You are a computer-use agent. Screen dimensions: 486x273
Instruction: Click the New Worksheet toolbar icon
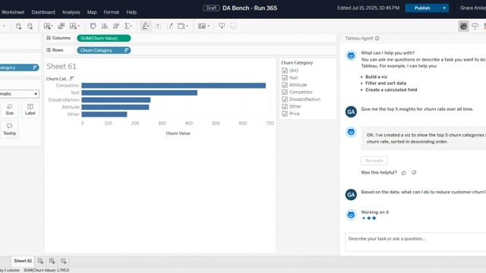(x=46, y=26)
